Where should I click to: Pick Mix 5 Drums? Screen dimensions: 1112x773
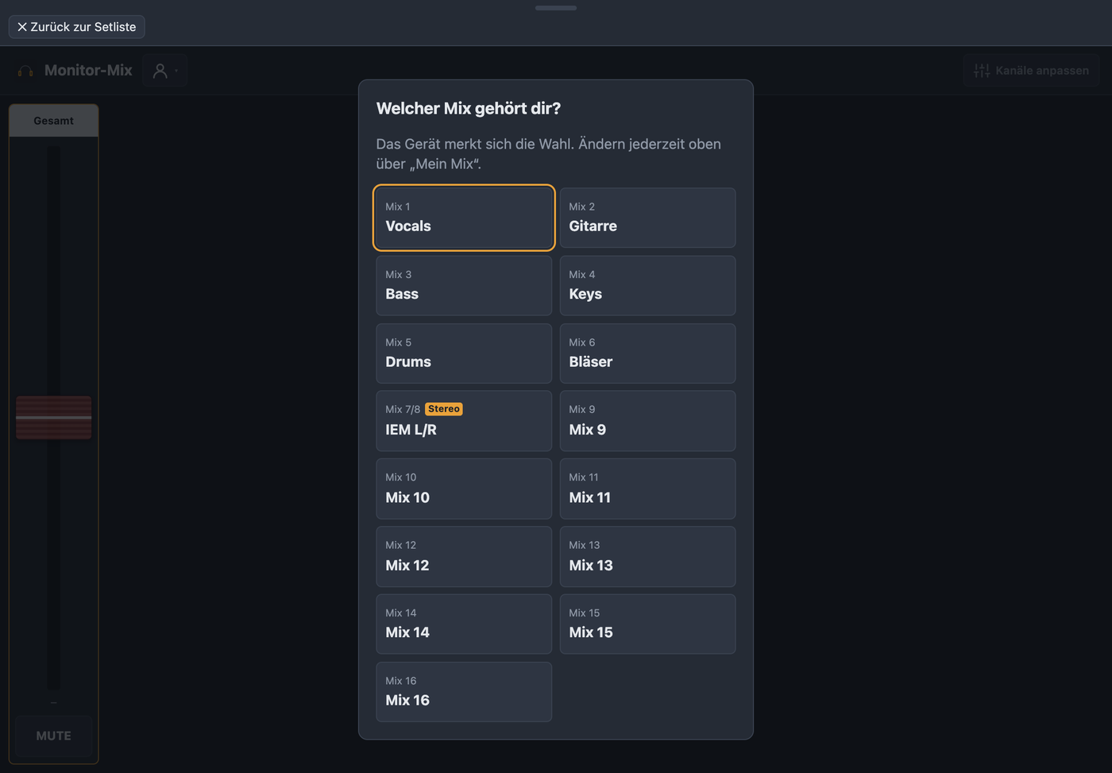point(464,354)
